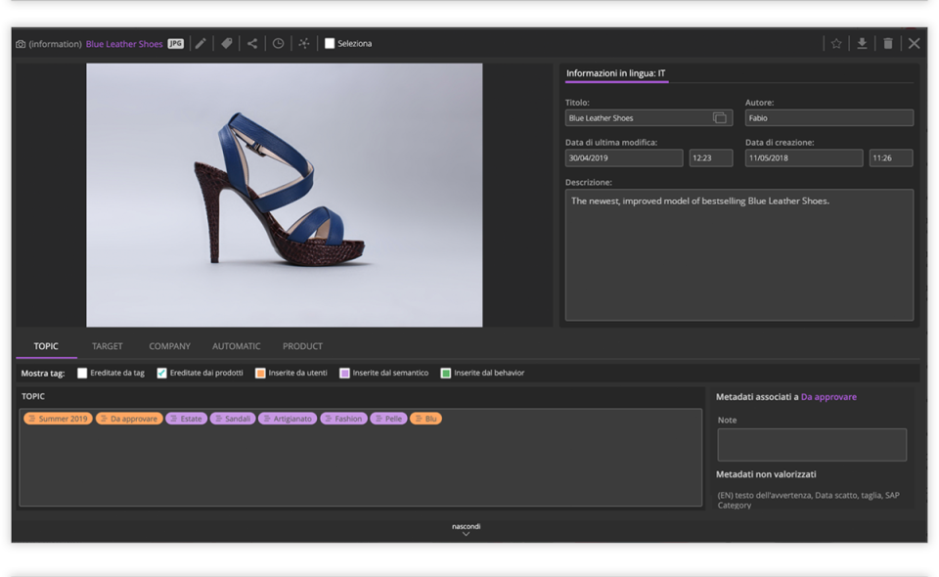Click the copy icon in Titolo field

pyautogui.click(x=720, y=118)
